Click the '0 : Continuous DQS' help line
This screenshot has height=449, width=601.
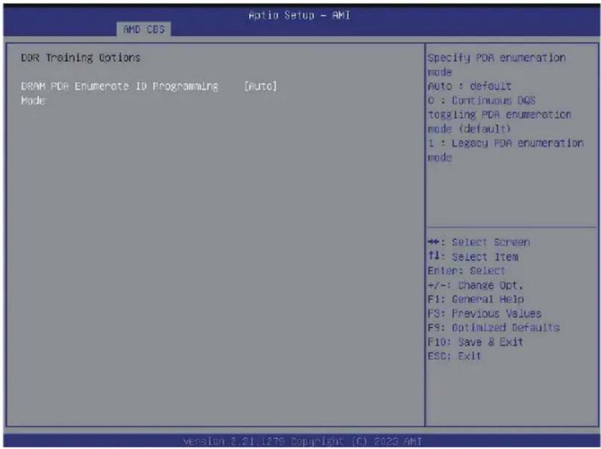pos(481,100)
